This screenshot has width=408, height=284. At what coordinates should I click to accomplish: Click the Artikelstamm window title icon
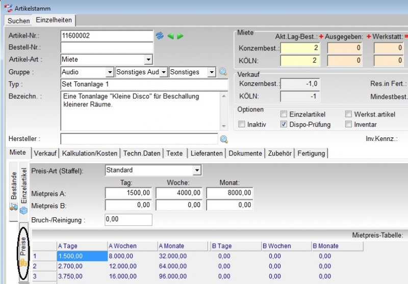click(8, 8)
